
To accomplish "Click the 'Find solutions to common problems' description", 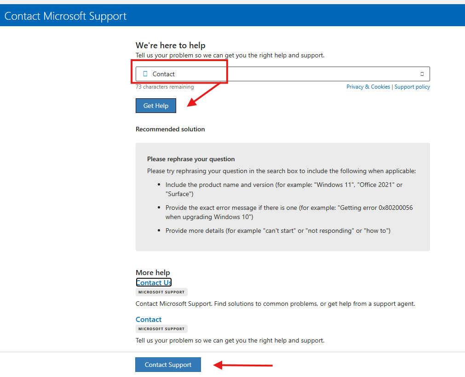I will pyautogui.click(x=275, y=304).
